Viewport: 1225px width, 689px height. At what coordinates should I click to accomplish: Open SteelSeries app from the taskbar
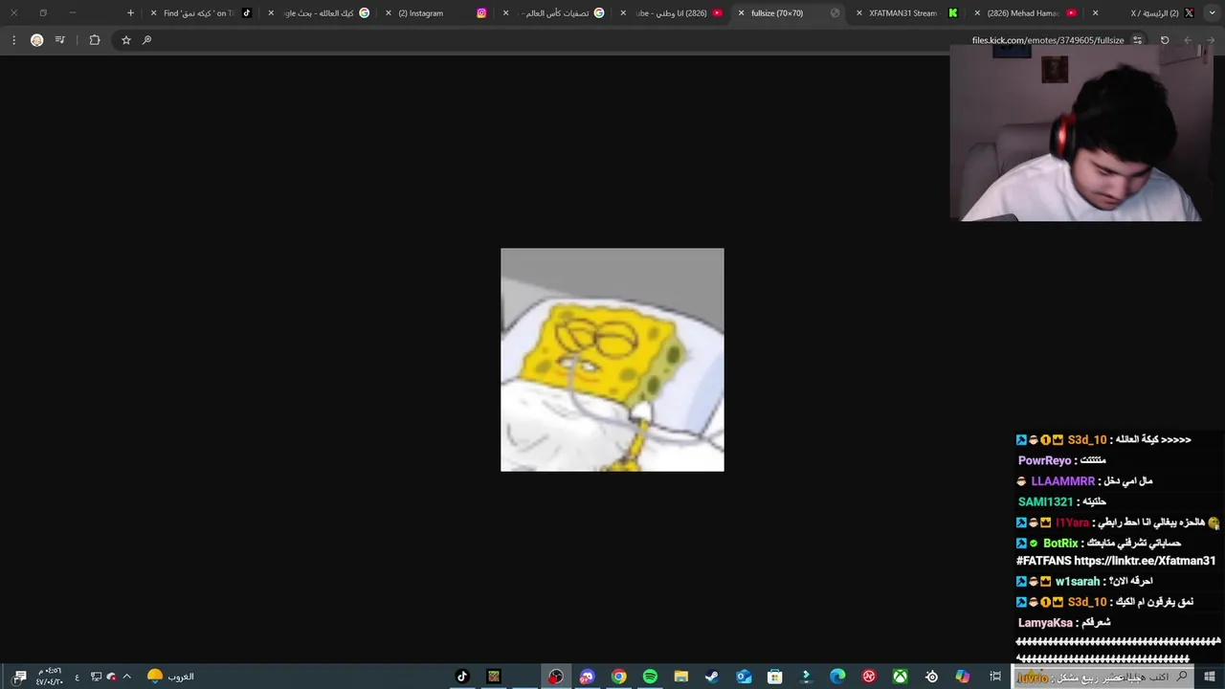pyautogui.click(x=931, y=677)
